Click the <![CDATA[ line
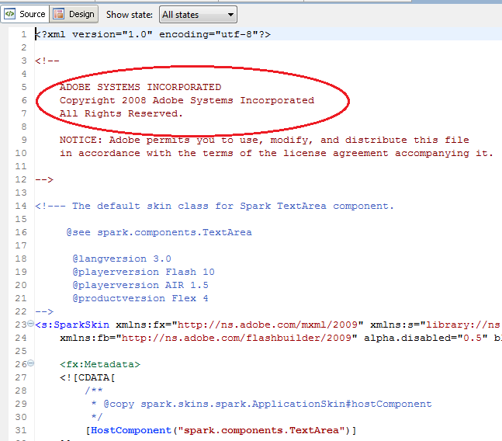This screenshot has height=441, width=502. (x=88, y=377)
